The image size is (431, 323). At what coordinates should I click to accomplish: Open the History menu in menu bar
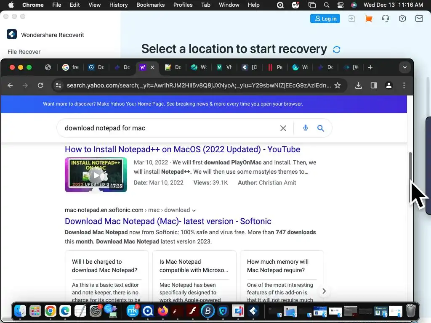(118, 5)
